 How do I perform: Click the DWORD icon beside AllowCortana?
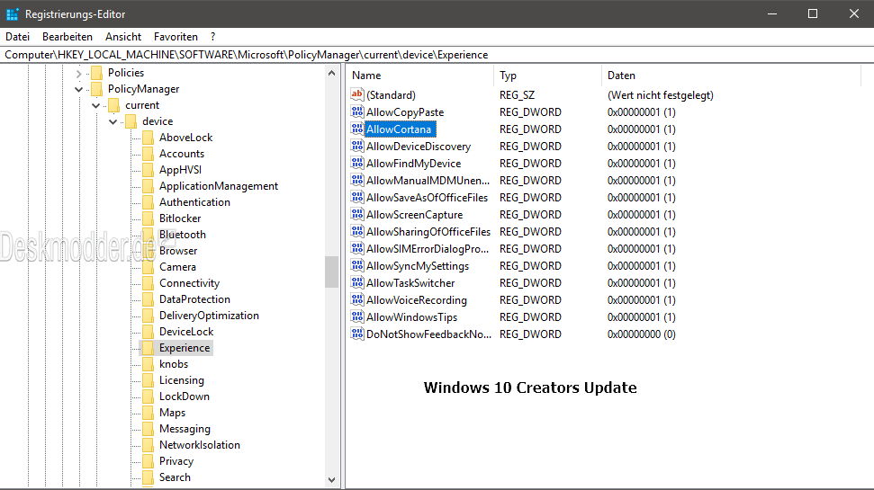(357, 129)
